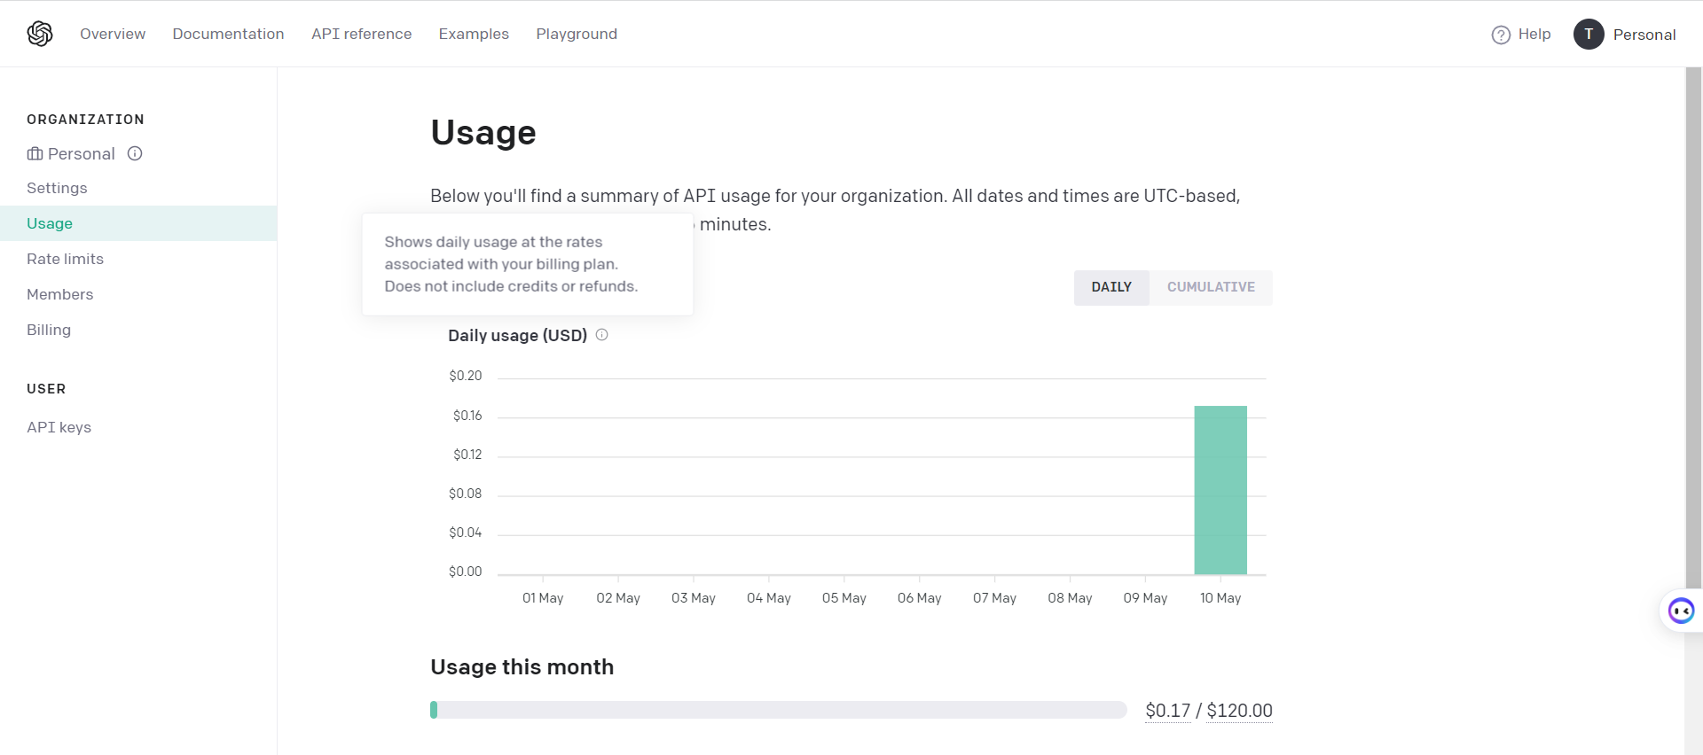Viewport: 1703px width, 755px height.
Task: Open the Playground page
Action: pos(577,34)
